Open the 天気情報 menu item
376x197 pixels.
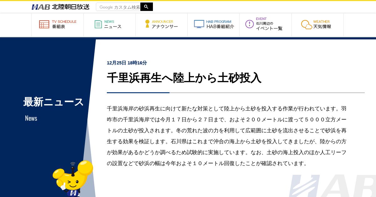click(317, 24)
